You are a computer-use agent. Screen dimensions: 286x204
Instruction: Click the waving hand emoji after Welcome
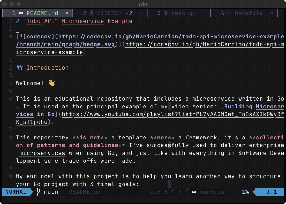pos(51,83)
